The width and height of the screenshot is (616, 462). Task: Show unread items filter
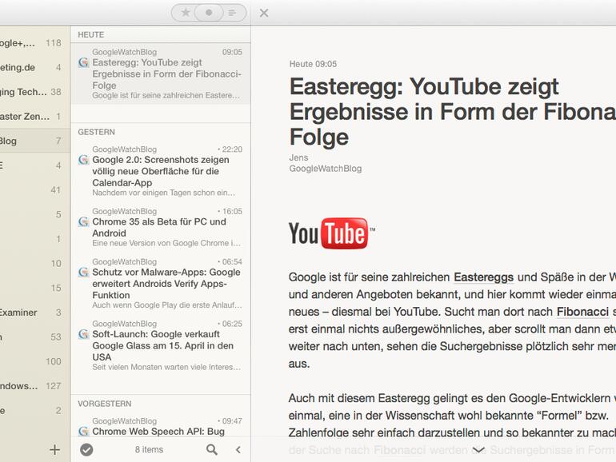coord(209,13)
